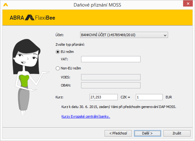Click the Zrušit button
This screenshot has width=195, height=141.
[177, 133]
